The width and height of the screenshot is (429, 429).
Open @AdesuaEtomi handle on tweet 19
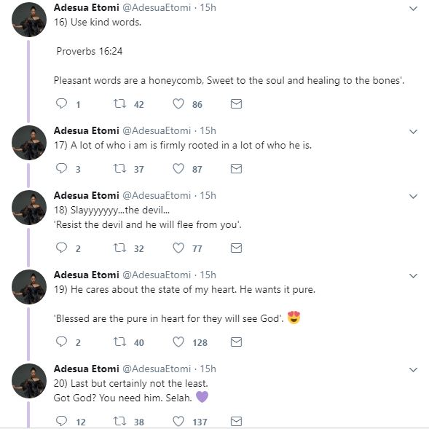[157, 275]
